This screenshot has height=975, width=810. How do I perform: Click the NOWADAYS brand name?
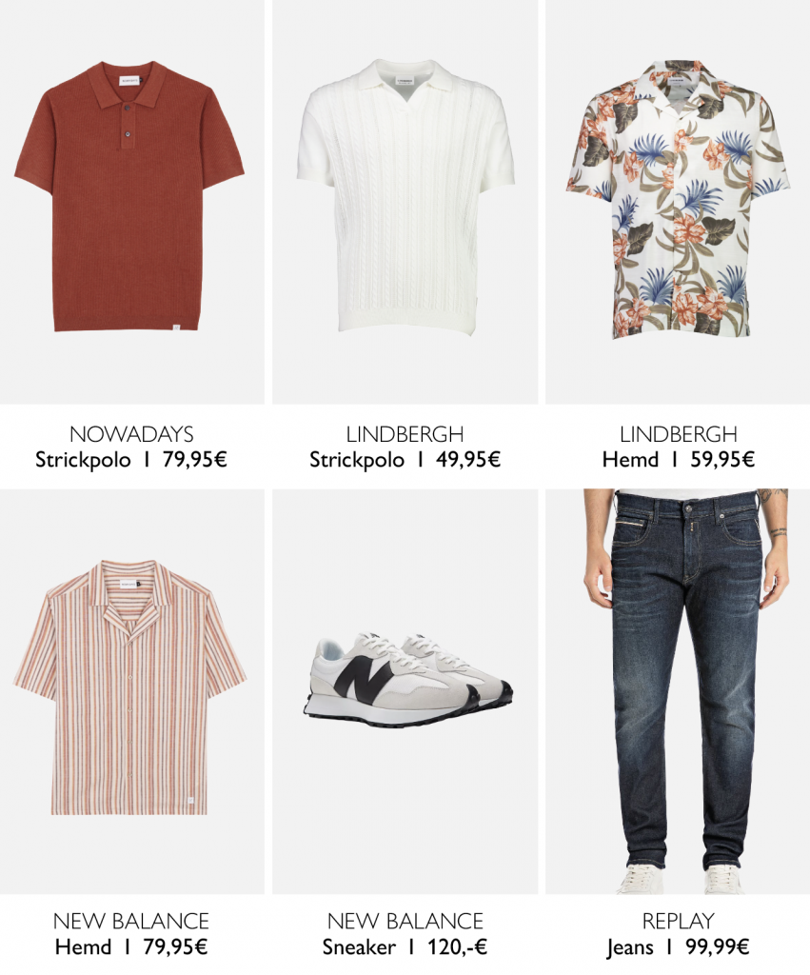click(131, 433)
